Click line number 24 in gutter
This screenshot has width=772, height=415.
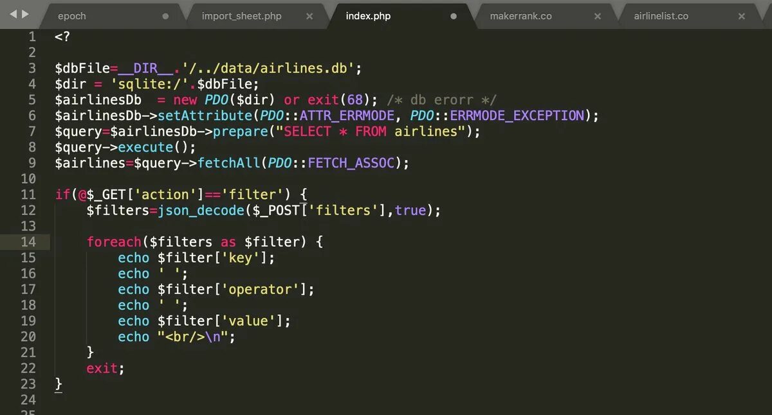28,400
